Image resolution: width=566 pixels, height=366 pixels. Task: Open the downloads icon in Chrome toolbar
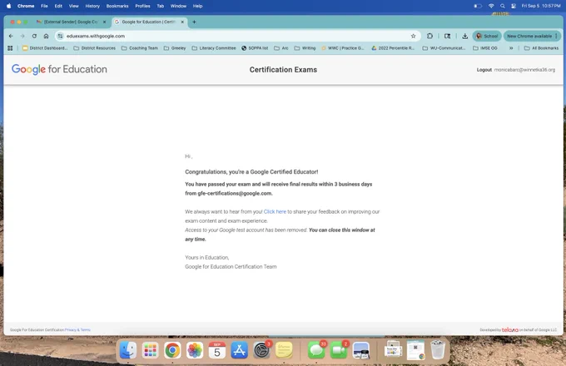click(x=465, y=36)
